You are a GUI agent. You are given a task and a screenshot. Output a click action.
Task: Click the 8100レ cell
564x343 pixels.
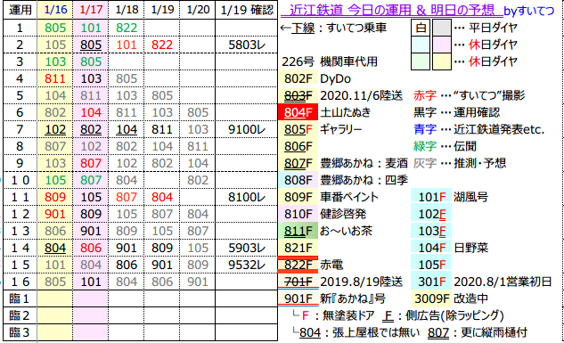[247, 197]
